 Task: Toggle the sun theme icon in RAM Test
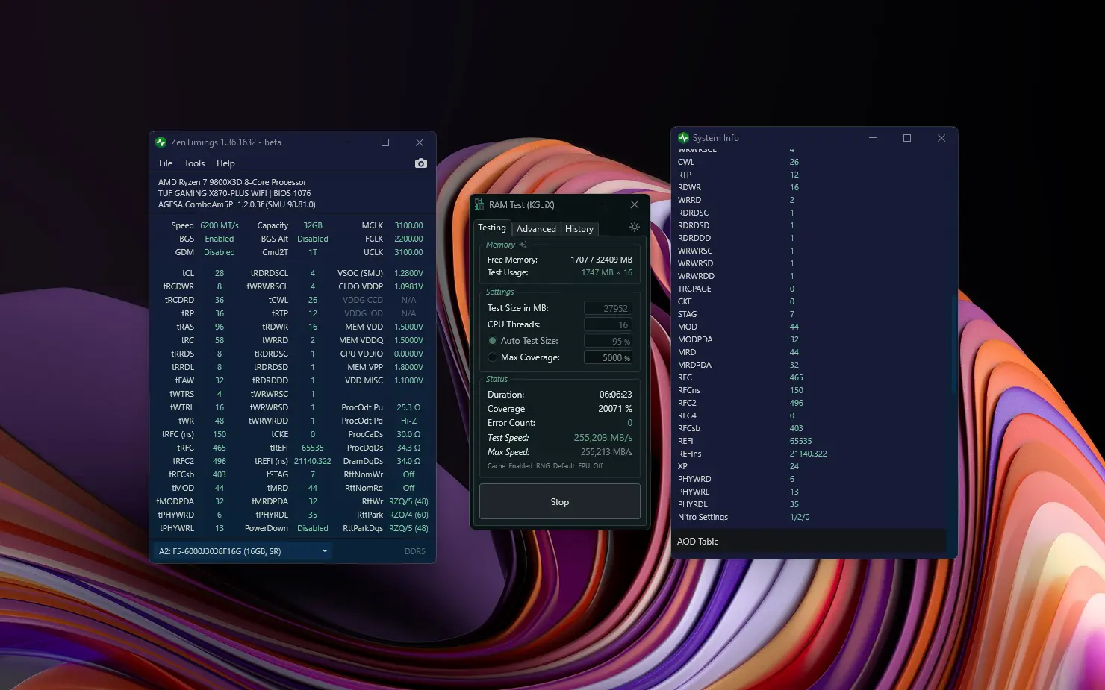click(635, 228)
